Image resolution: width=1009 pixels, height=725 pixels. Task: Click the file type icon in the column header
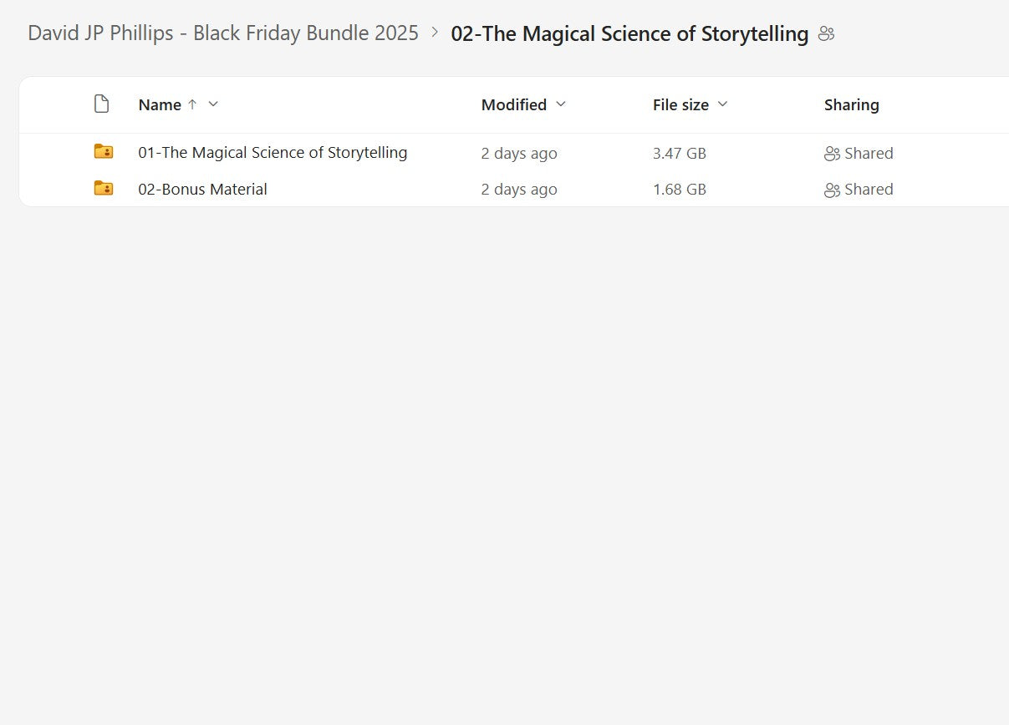(x=102, y=104)
